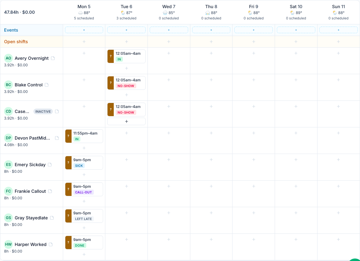The height and width of the screenshot is (261, 360).
Task: Add shift for Gray Stayedlate on Wed 7
Action: tap(169, 213)
